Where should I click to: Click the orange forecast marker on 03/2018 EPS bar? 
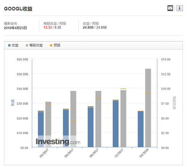[x=148, y=93]
